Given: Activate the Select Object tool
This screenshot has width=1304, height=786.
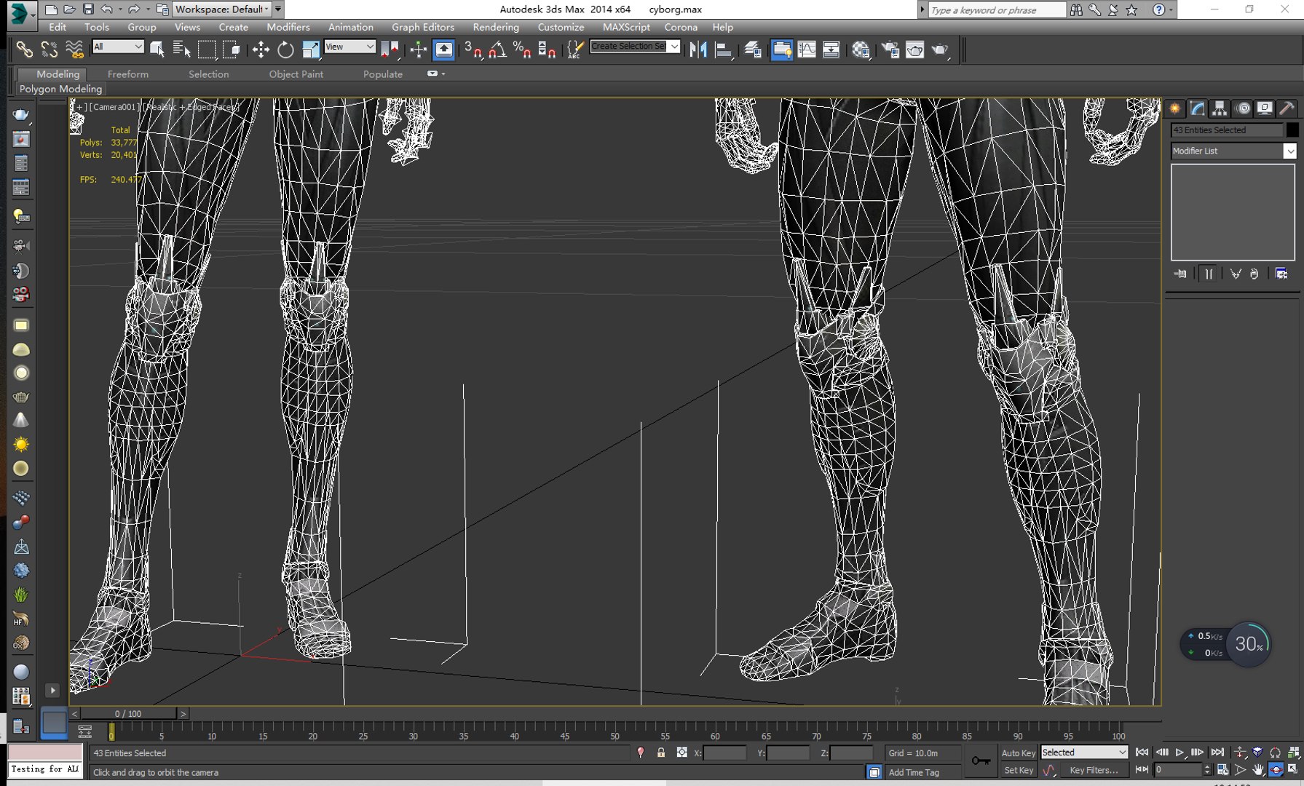Looking at the screenshot, I should point(157,49).
